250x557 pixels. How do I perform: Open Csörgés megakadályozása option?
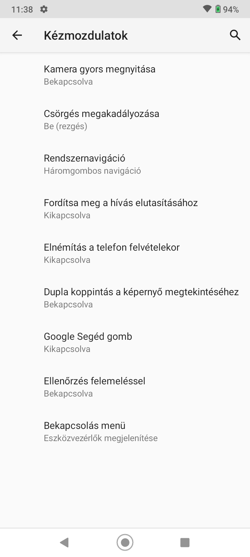[125, 119]
